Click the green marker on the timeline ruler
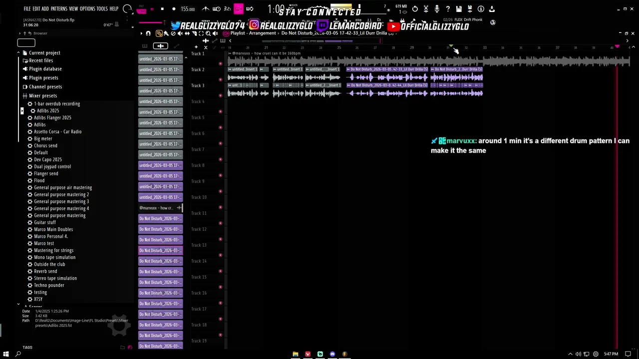This screenshot has height=359, width=639. [451, 46]
